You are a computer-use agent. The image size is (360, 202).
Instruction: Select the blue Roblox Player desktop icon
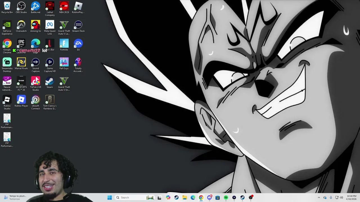[21, 101]
